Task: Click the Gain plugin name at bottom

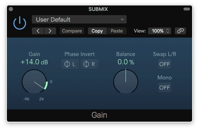Action: click(x=99, y=115)
